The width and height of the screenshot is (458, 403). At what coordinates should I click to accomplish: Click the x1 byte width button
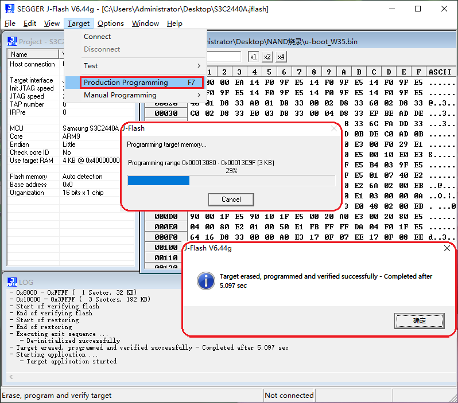tap(253, 57)
